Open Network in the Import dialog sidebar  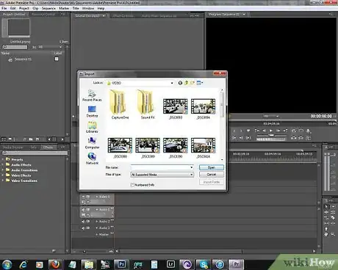coord(92,158)
